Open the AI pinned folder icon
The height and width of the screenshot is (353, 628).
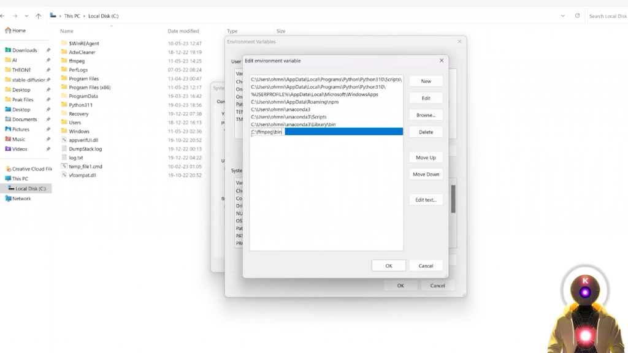tap(8, 60)
